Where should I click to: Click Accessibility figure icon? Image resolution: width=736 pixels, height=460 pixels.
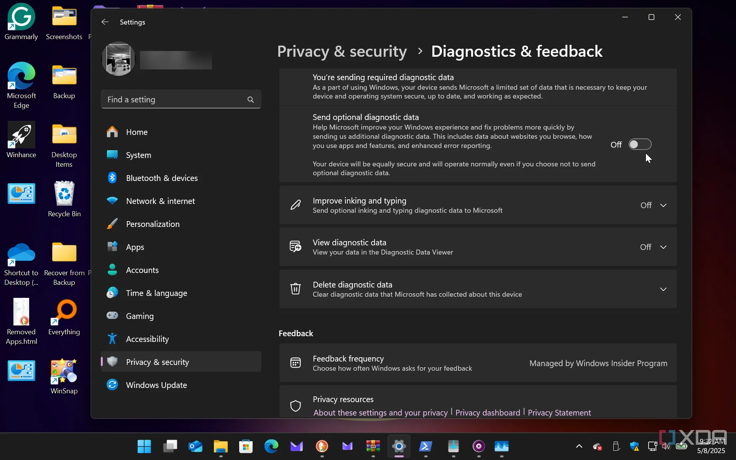(112, 338)
